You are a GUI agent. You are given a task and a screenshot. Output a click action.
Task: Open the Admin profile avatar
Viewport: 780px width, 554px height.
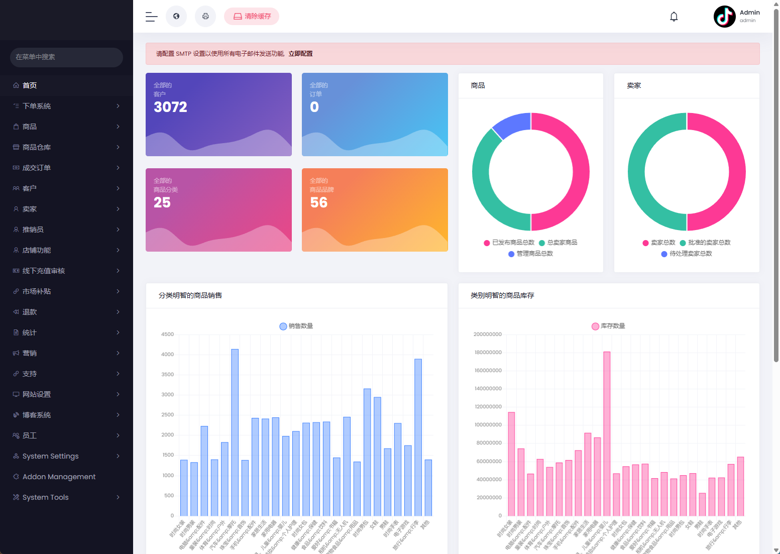coord(724,17)
